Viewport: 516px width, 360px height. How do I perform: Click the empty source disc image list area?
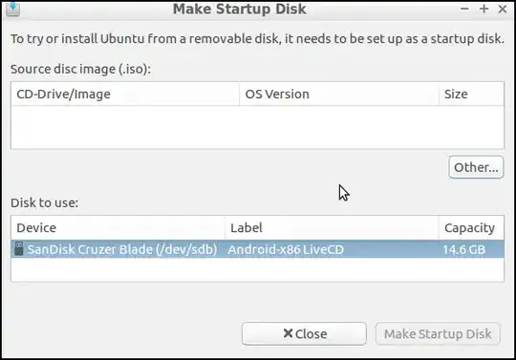(257, 127)
